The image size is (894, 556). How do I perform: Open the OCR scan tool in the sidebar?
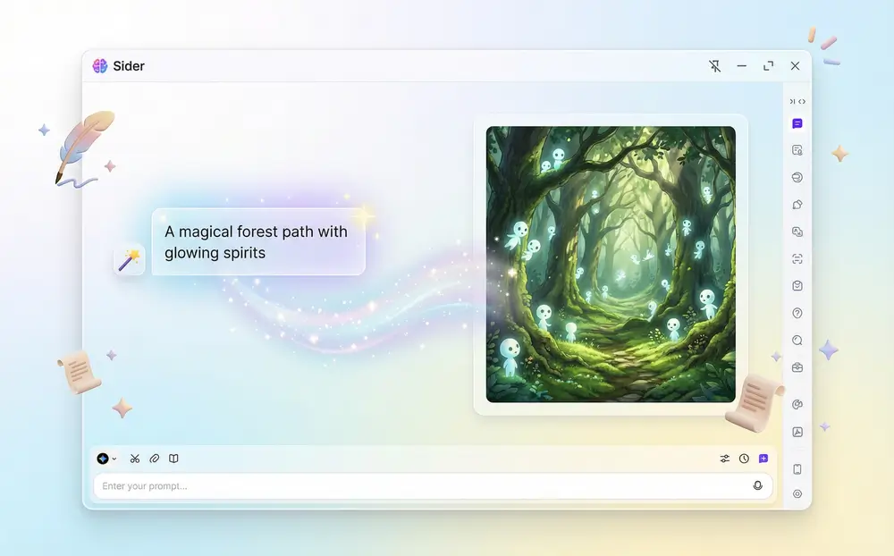tap(797, 259)
